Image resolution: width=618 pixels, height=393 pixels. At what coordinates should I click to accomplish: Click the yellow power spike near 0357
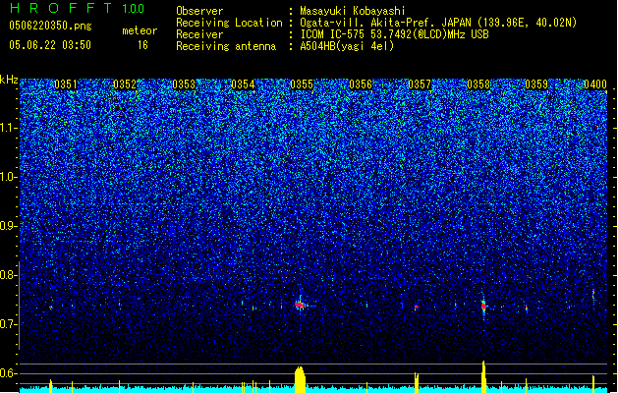tap(417, 382)
